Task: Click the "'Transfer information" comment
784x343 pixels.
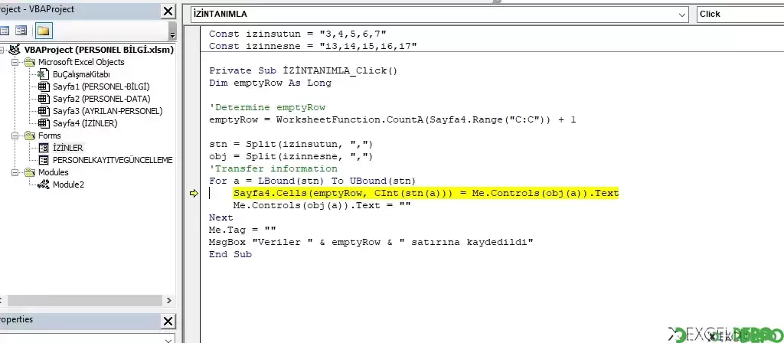Action: 273,168
